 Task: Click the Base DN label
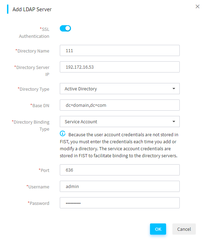coord(40,105)
